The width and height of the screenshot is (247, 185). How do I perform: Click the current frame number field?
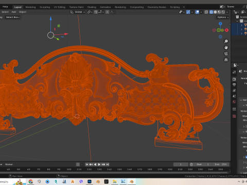pyautogui.click(x=181, y=164)
